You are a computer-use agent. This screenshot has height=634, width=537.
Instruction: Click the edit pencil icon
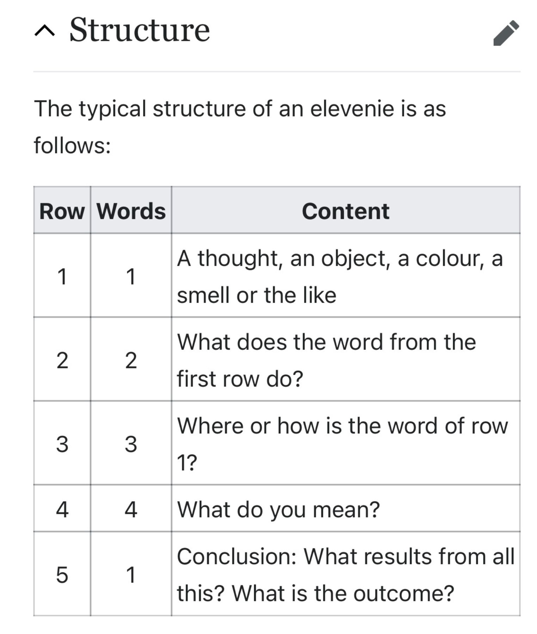[x=506, y=33]
